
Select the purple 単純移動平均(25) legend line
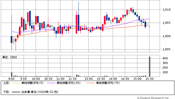click(x=51, y=83)
